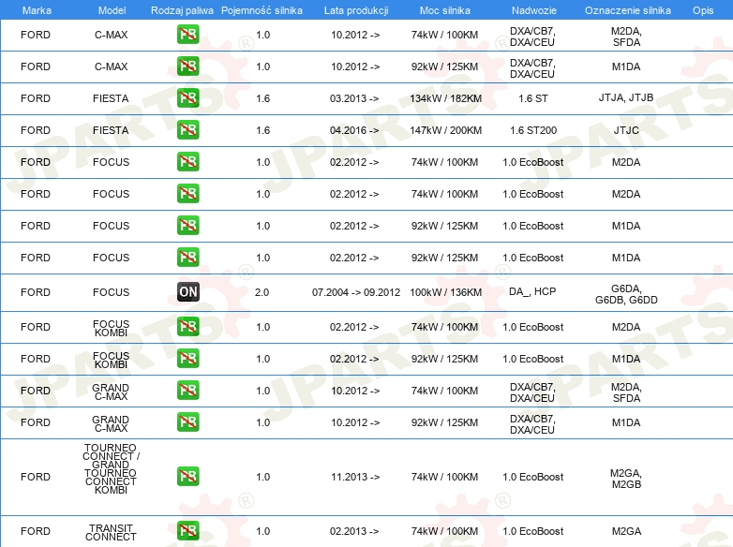Click petrol icon for Focus Kombi 100KM
Screen dimensions: 733x547
[188, 327]
